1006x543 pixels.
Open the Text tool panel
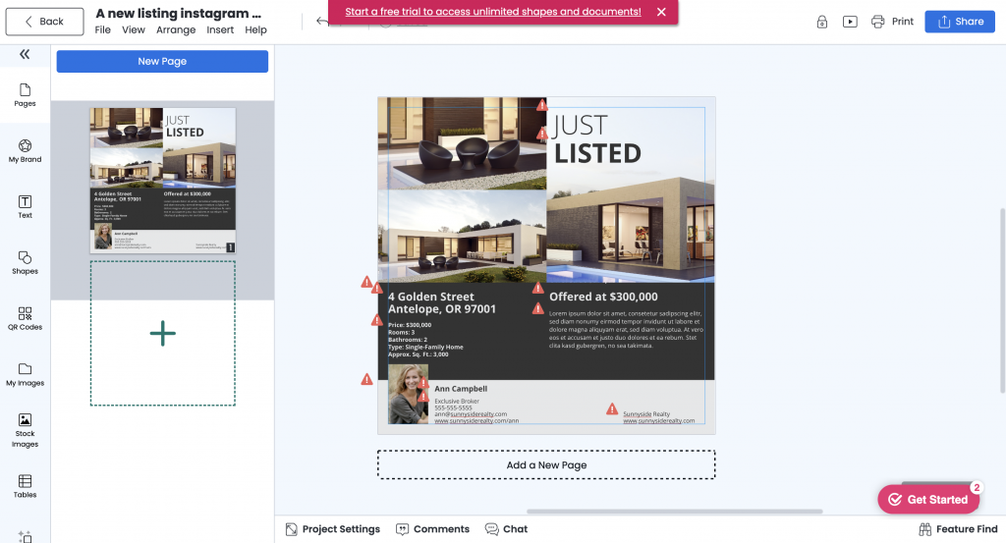point(25,206)
